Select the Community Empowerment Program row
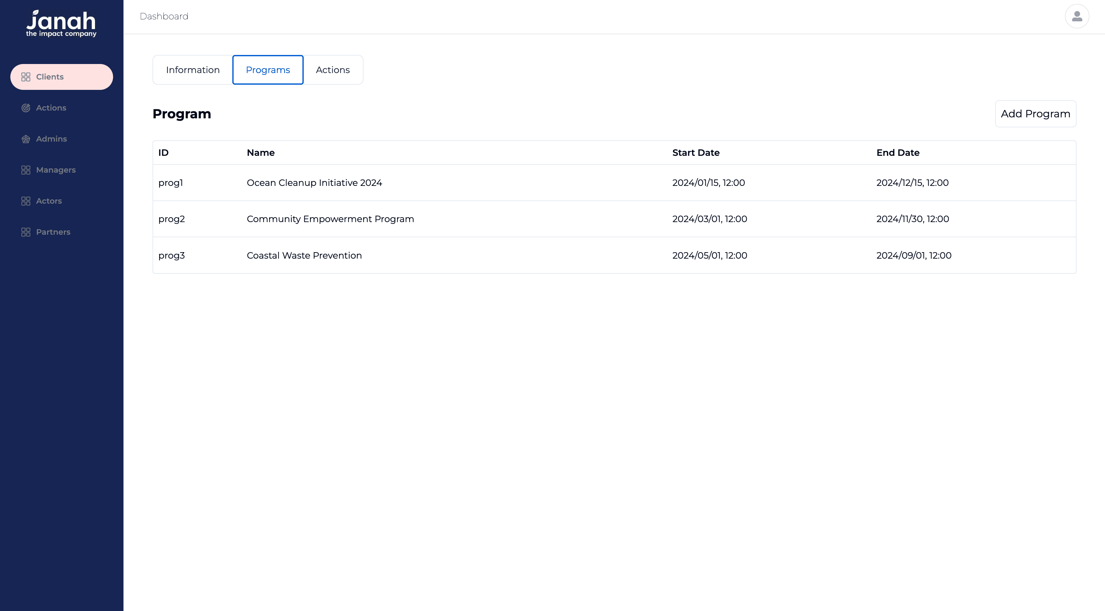The width and height of the screenshot is (1105, 611). (330, 219)
